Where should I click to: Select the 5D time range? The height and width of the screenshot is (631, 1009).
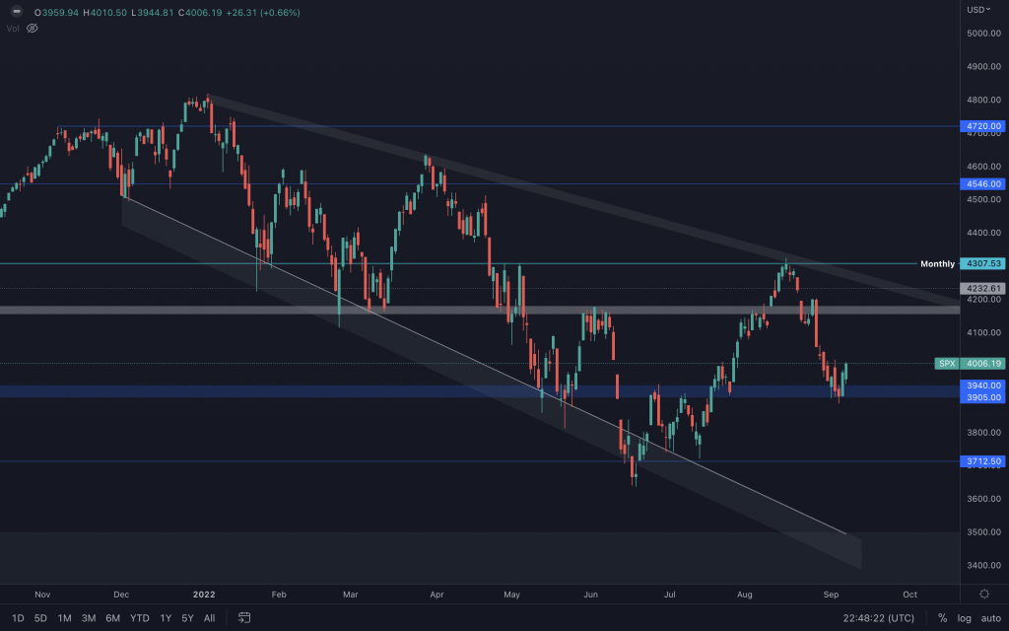point(40,618)
